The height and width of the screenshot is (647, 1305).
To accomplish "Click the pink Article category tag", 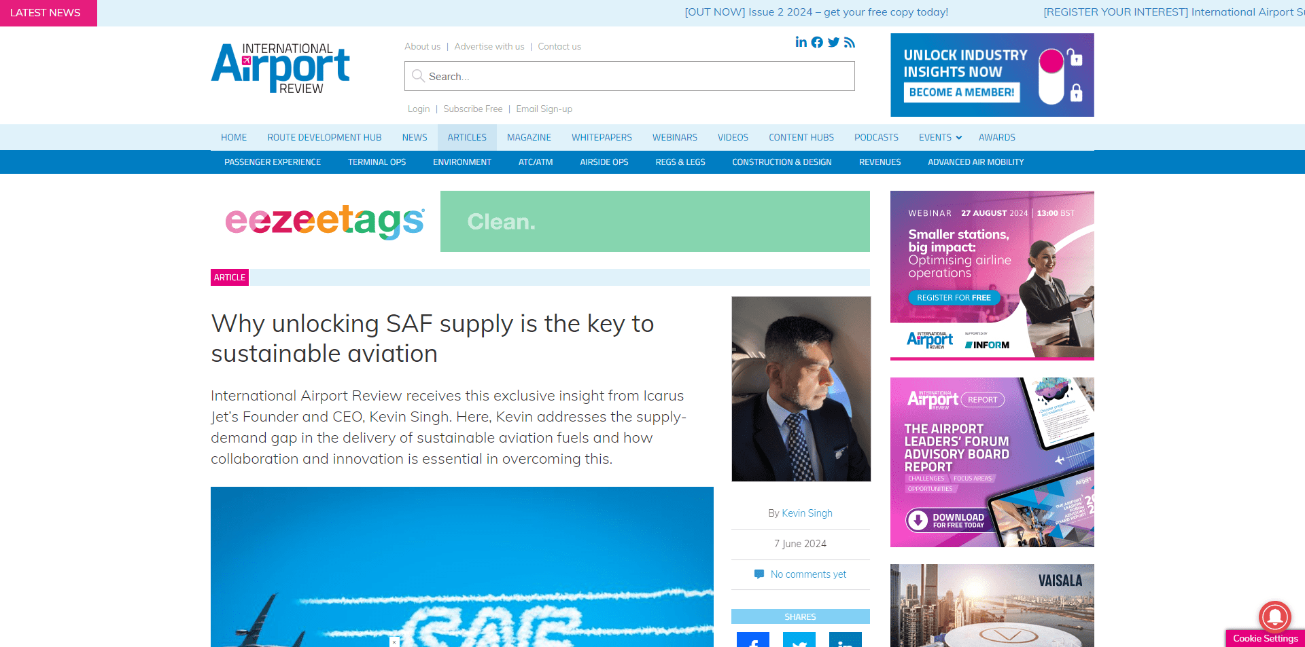I will click(x=230, y=277).
